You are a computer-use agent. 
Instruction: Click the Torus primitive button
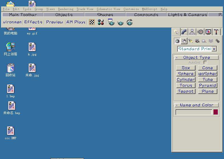click(186, 86)
